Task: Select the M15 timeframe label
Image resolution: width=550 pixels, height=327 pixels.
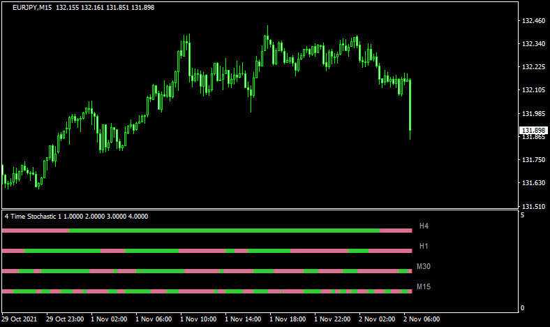Action: coord(424,287)
